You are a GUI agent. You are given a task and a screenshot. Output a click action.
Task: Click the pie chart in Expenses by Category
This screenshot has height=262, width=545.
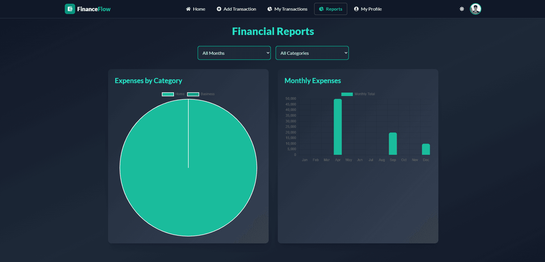click(188, 168)
